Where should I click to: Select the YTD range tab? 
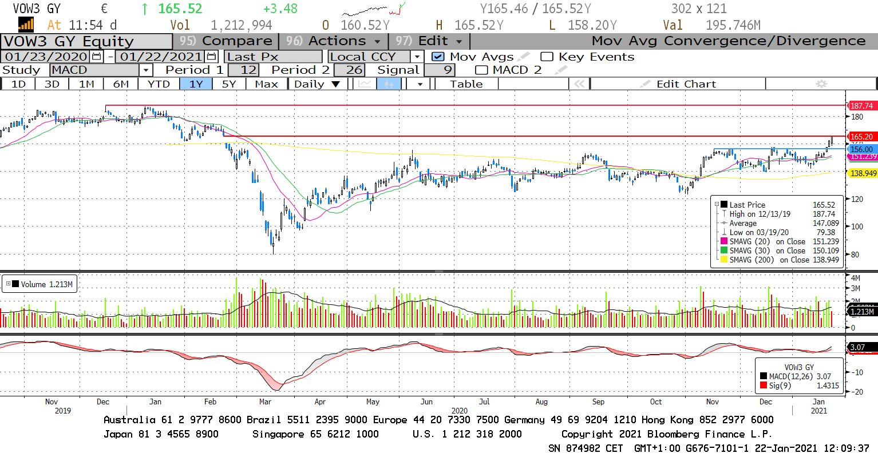159,84
